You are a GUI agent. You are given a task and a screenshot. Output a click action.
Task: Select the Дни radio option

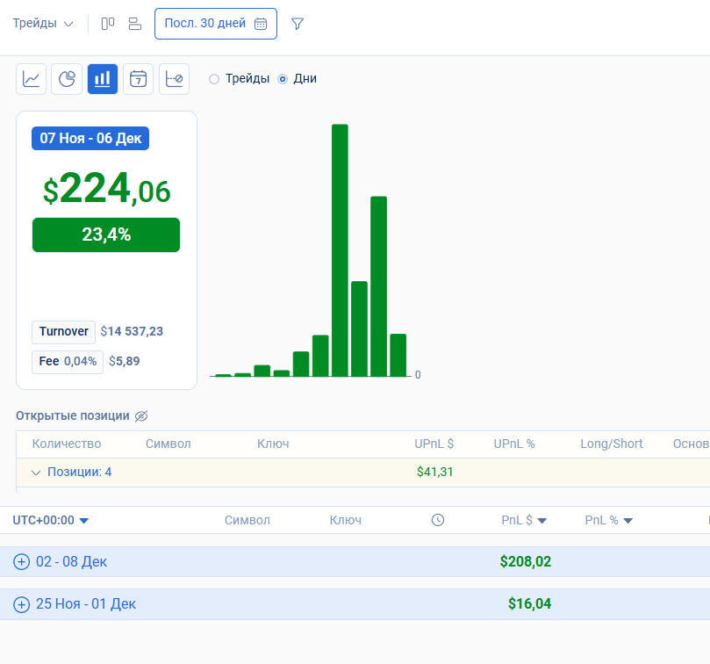point(283,79)
